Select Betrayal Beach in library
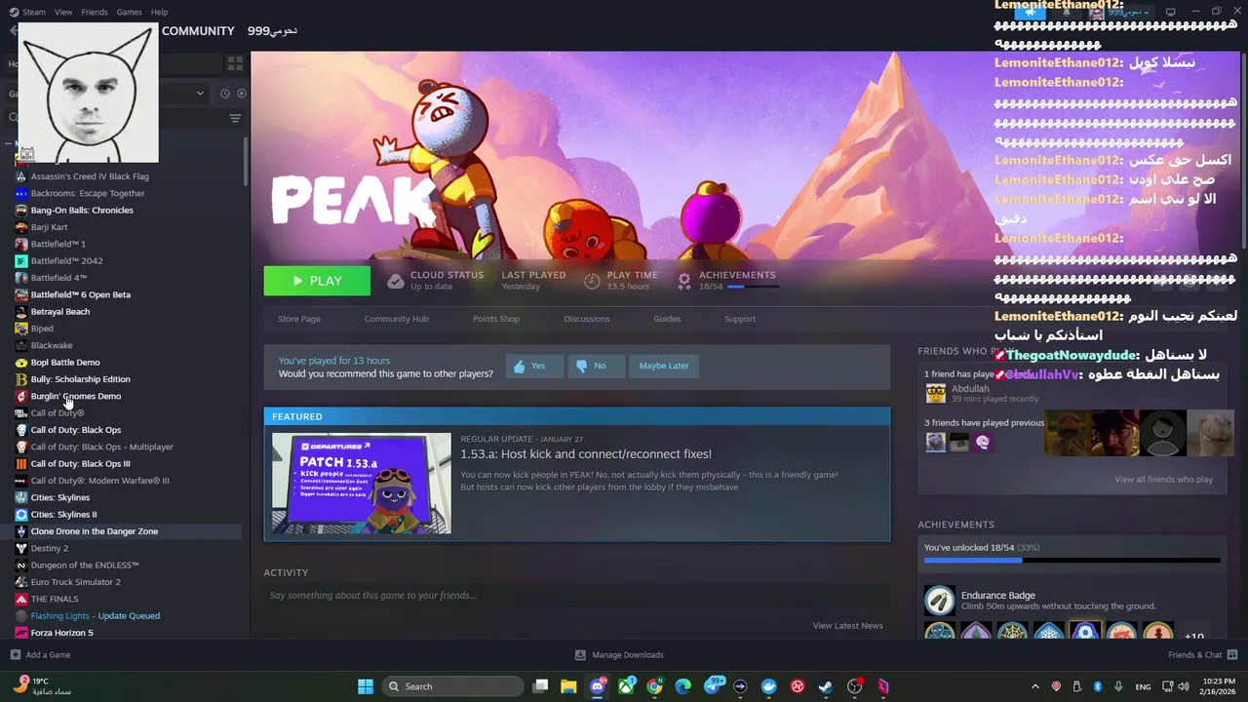The image size is (1248, 702). (x=60, y=312)
